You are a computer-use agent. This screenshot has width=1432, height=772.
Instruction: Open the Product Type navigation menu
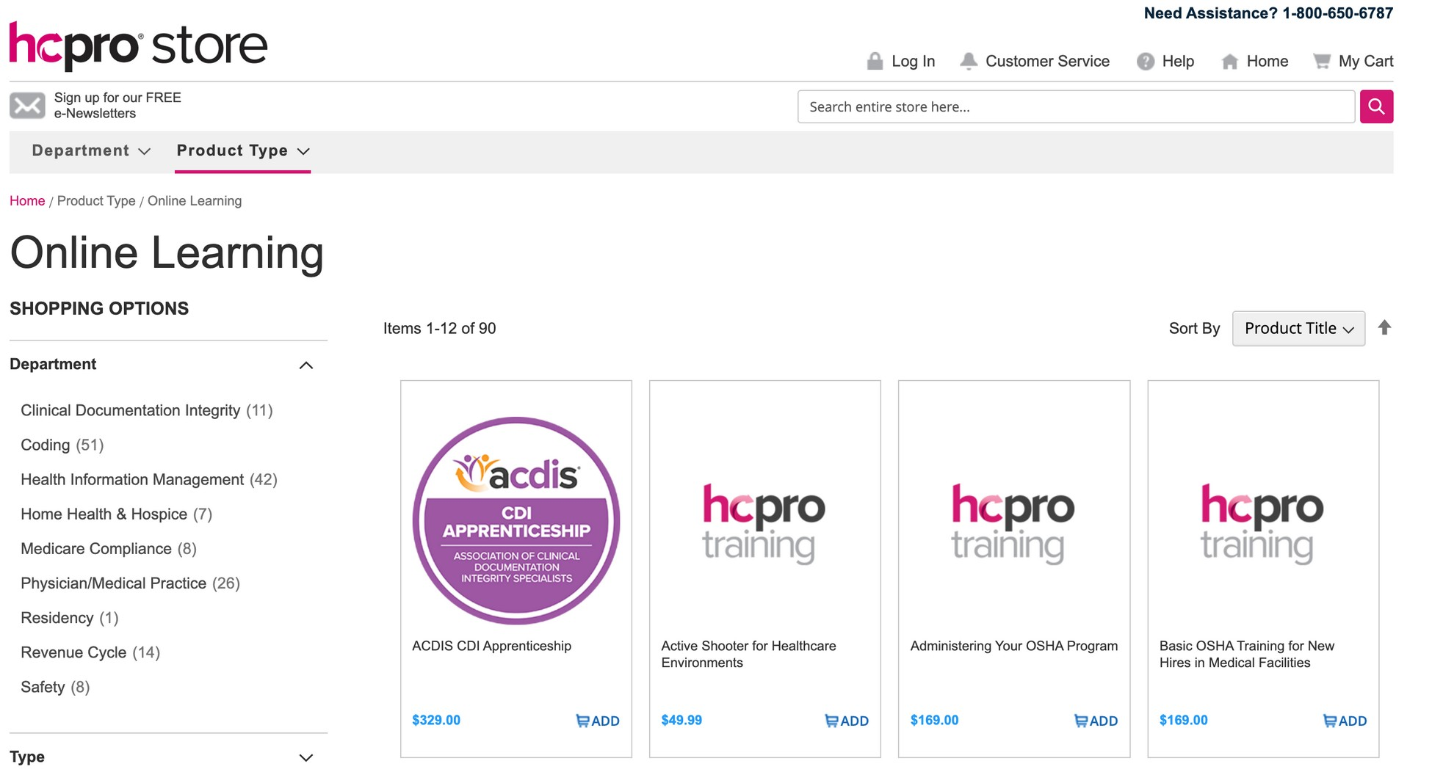click(x=242, y=151)
